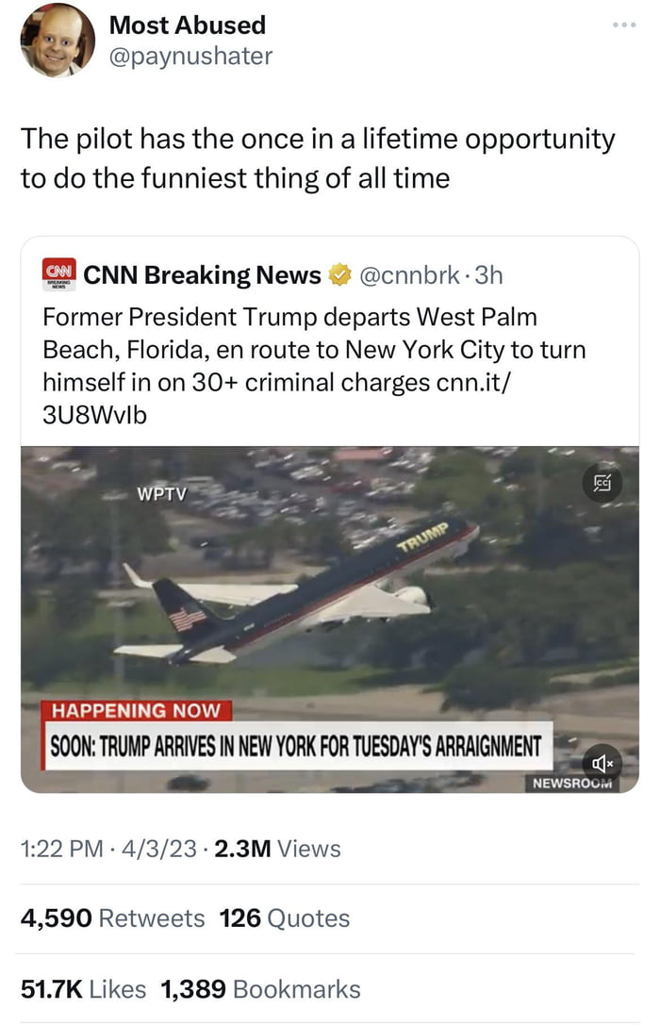Open the 126 Quotes list

(x=284, y=918)
